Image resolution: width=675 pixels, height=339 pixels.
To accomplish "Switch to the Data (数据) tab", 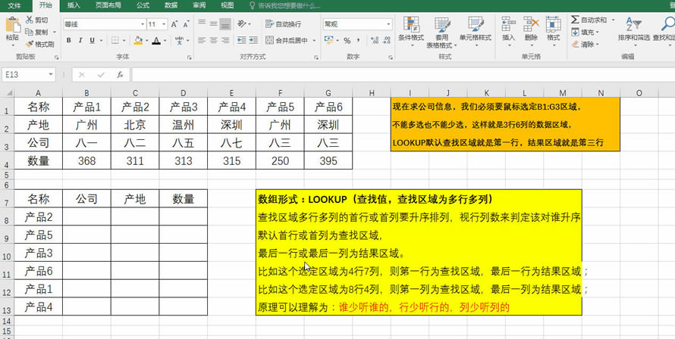I will coord(171,5).
